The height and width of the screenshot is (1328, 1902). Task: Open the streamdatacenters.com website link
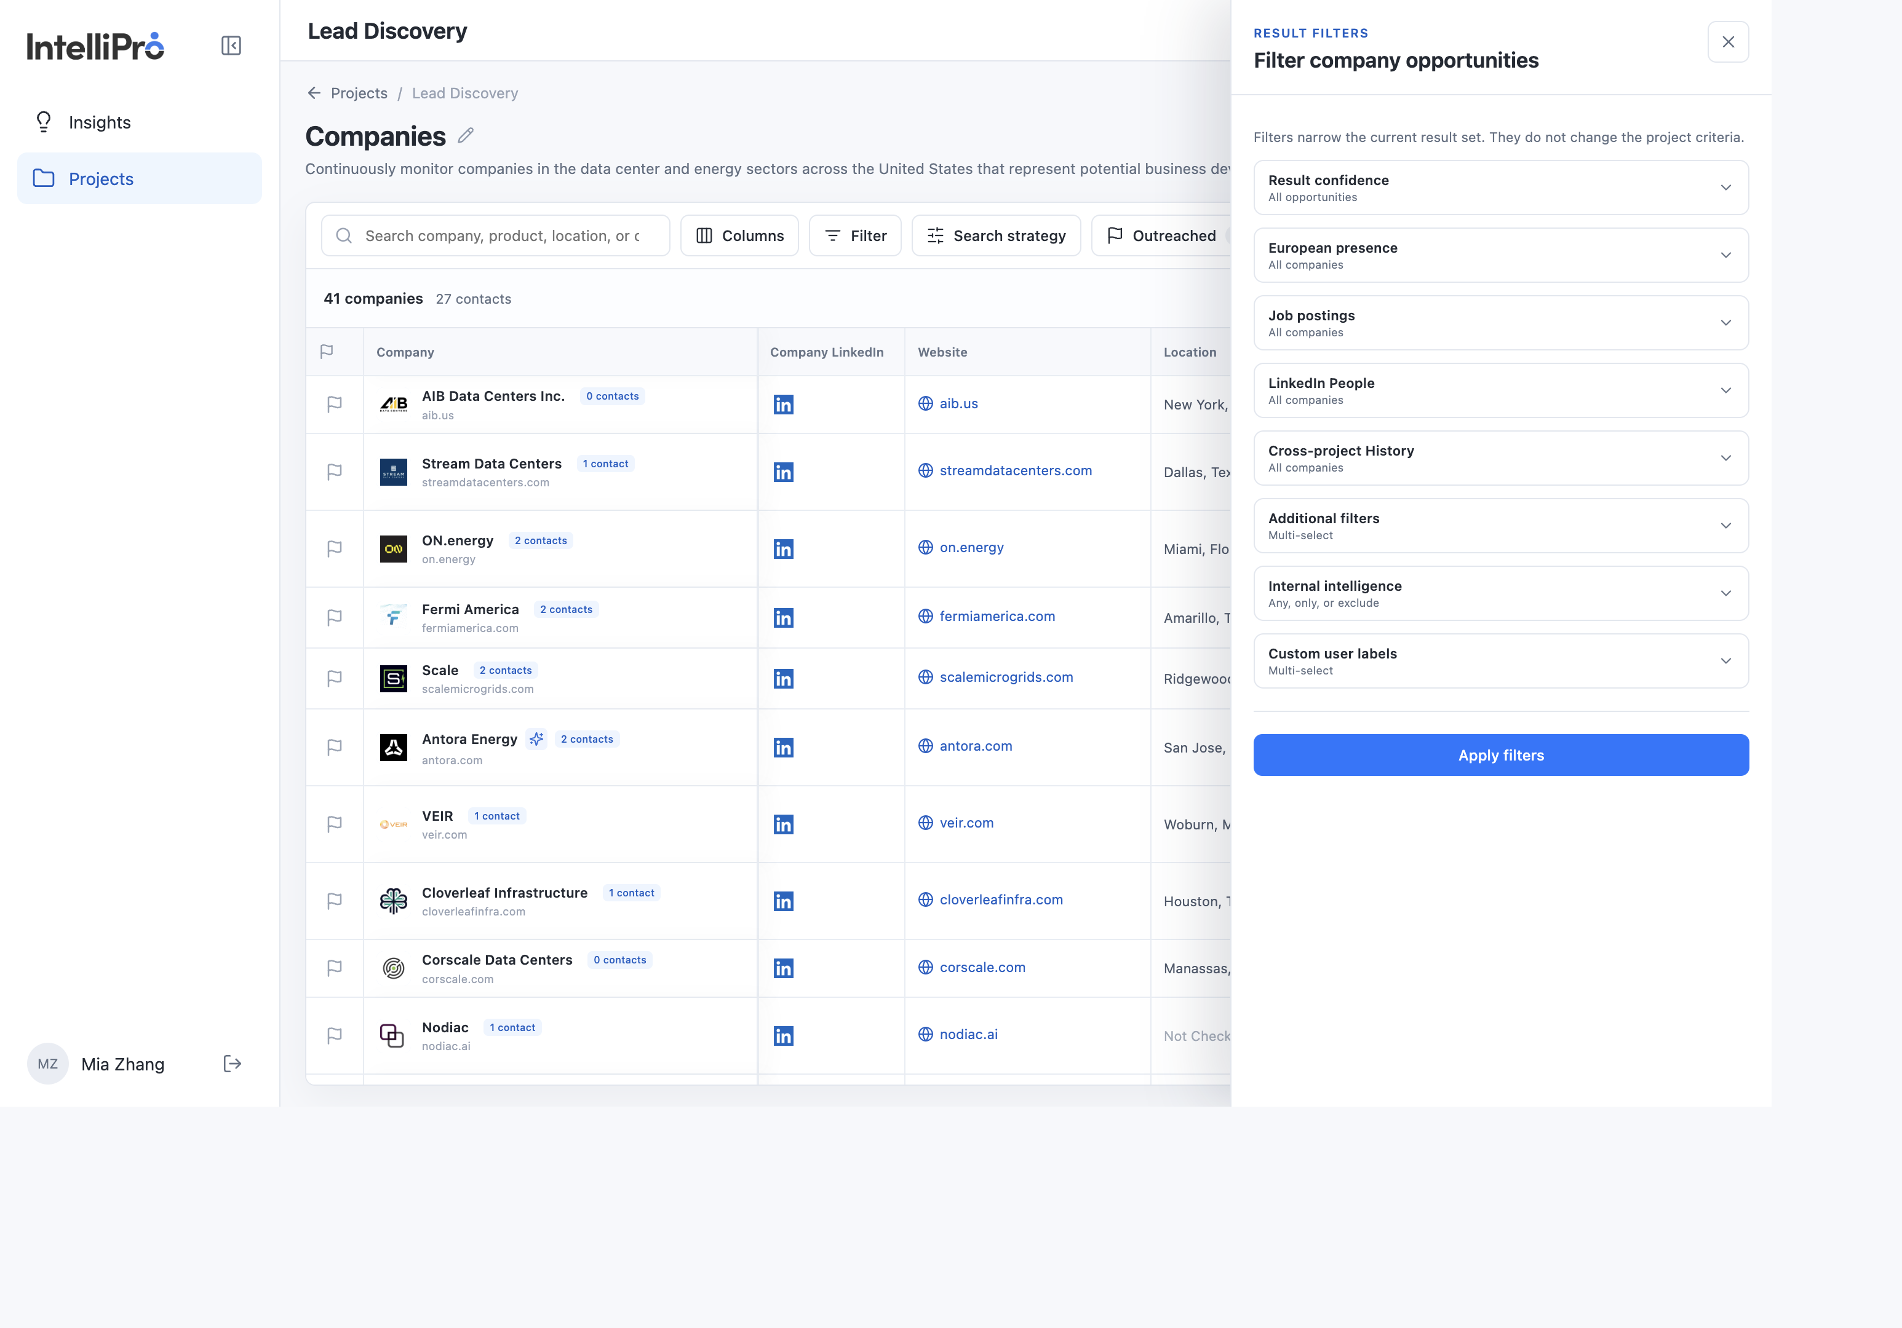(x=1015, y=470)
